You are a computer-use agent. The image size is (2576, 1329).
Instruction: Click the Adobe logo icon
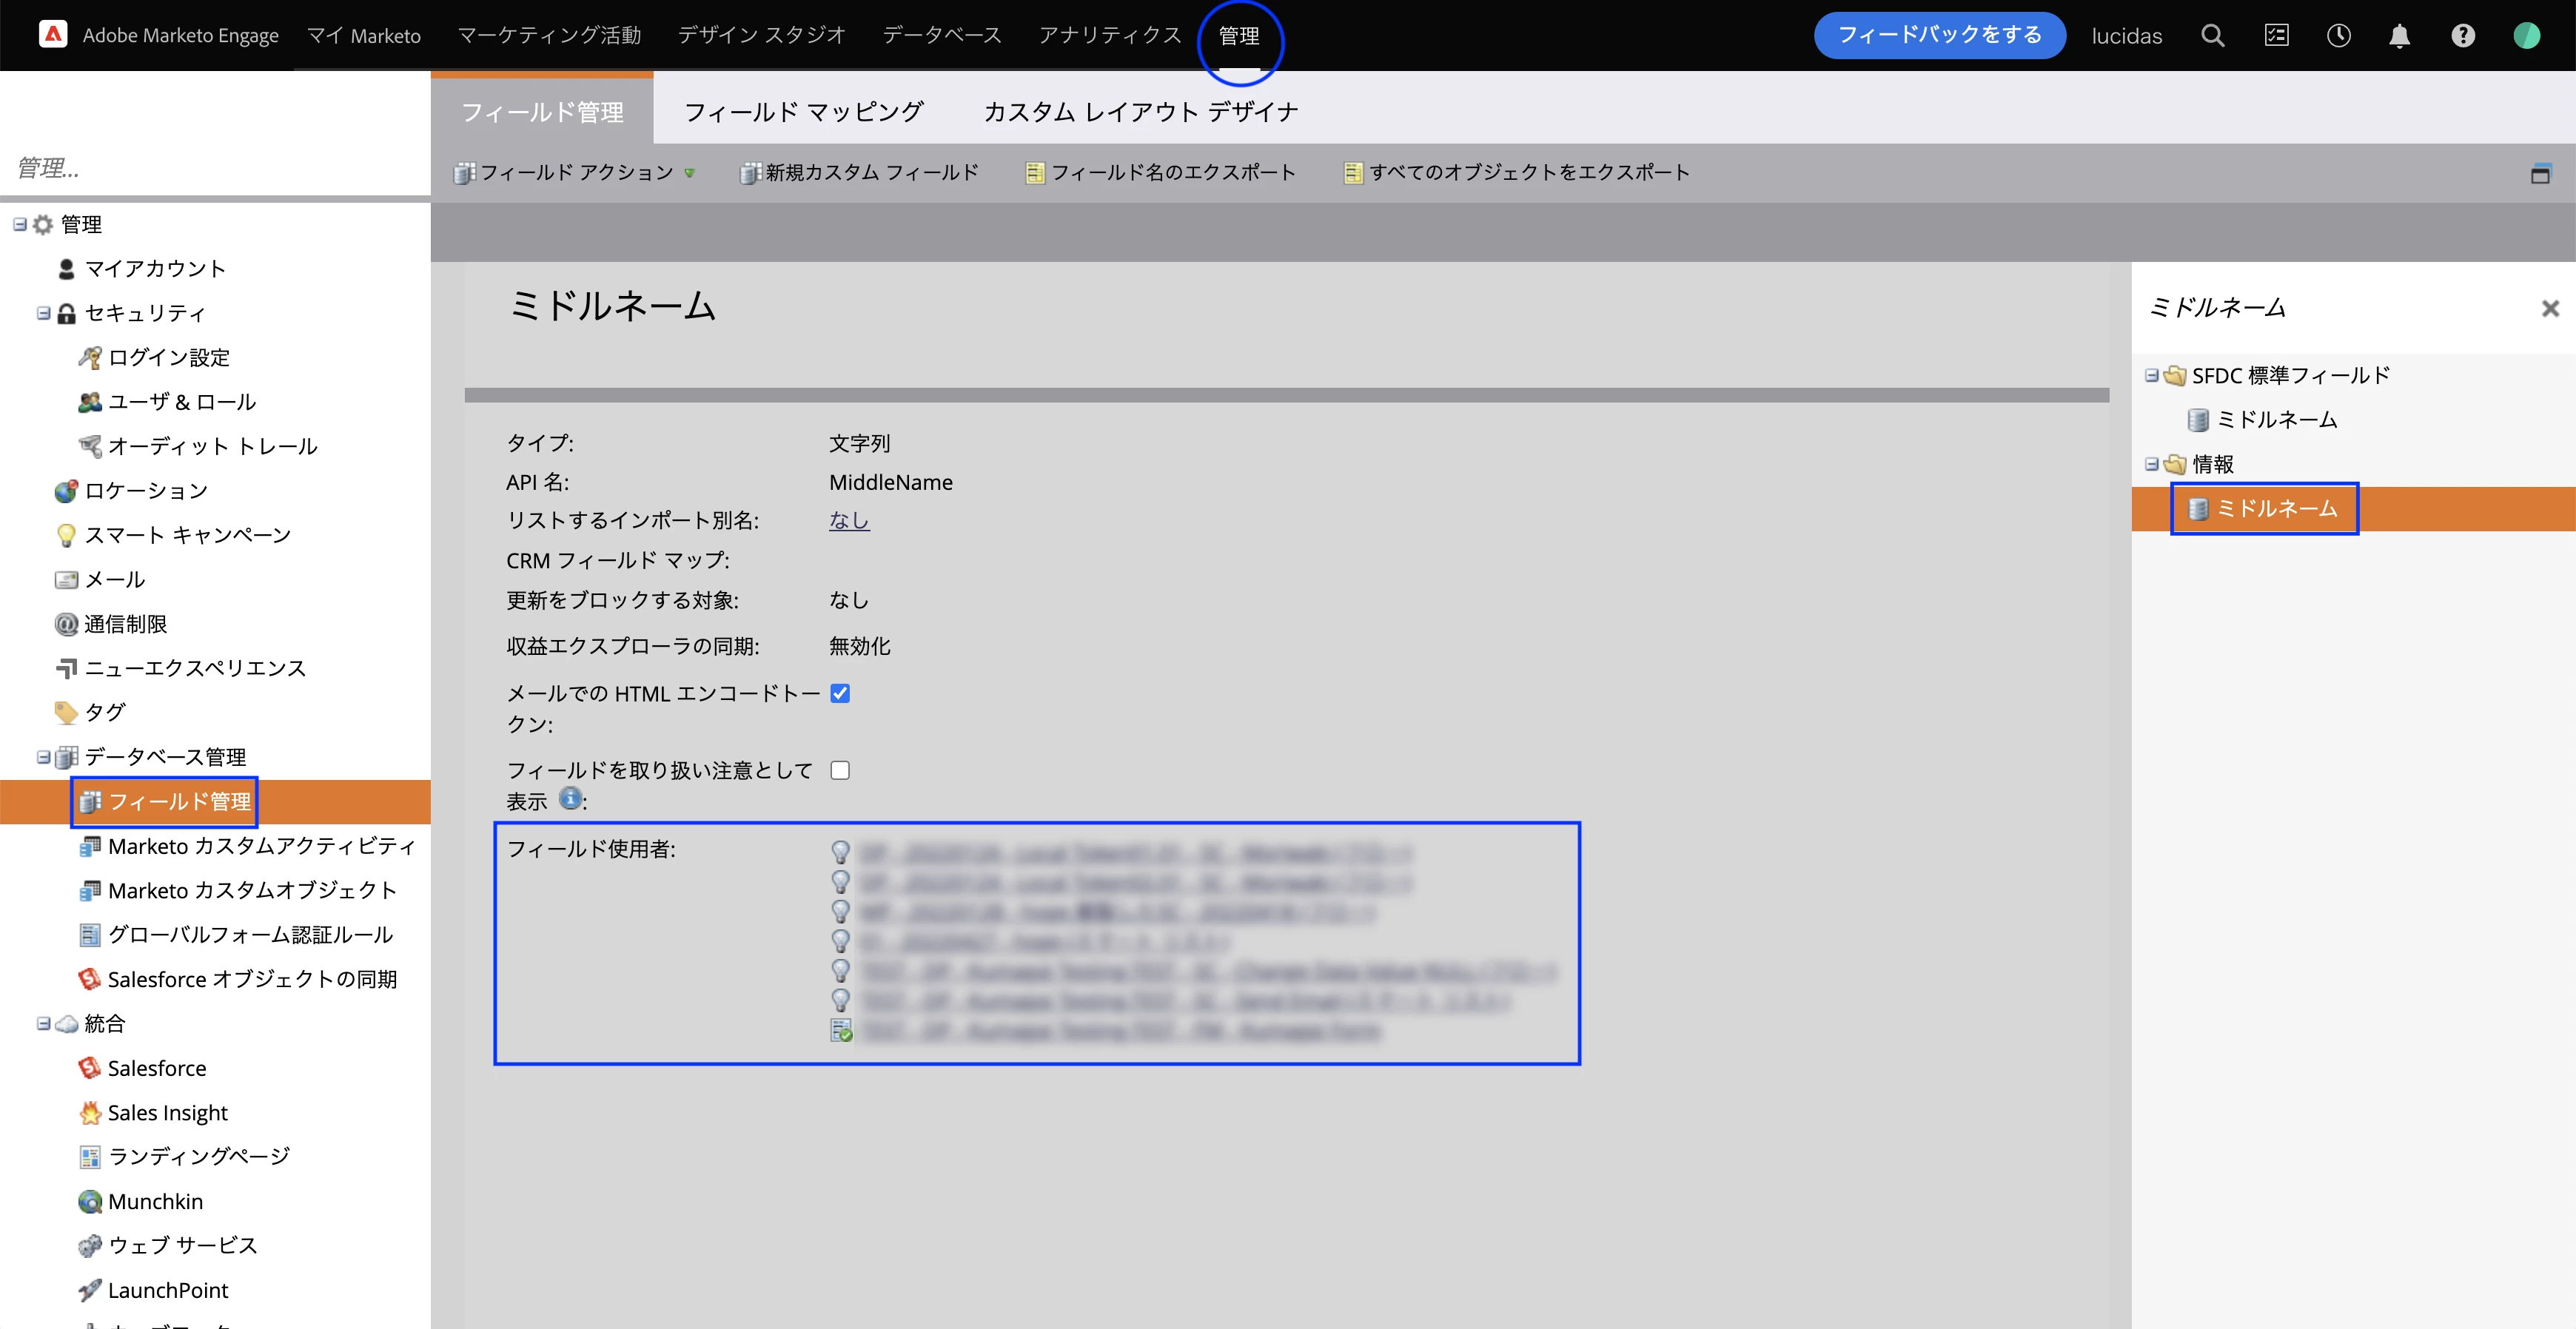52,35
